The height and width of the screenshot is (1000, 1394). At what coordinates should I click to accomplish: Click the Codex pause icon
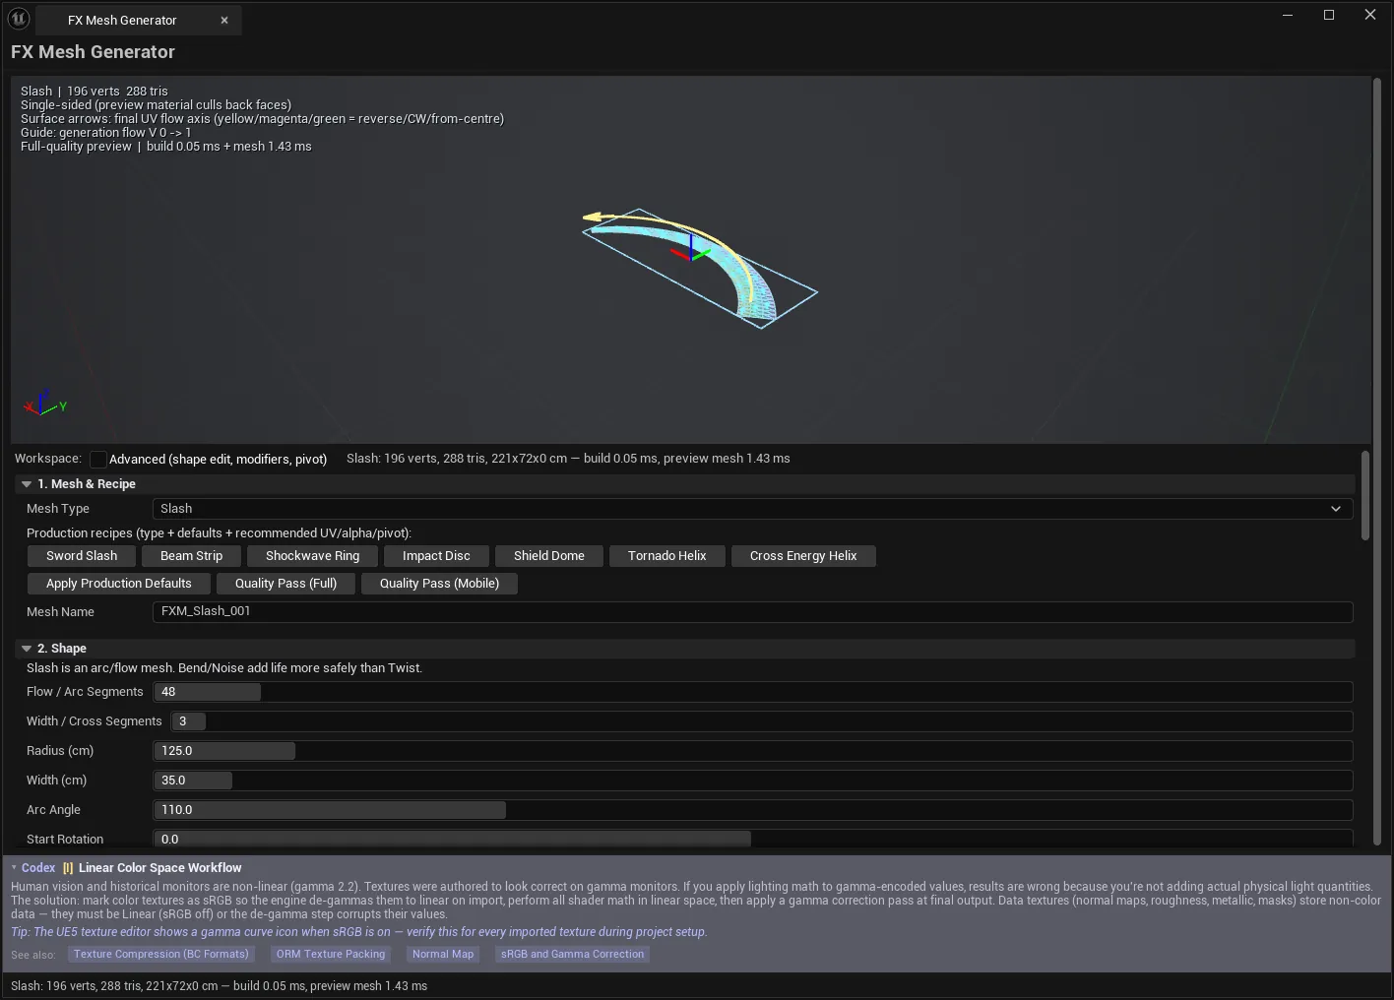pyautogui.click(x=68, y=868)
